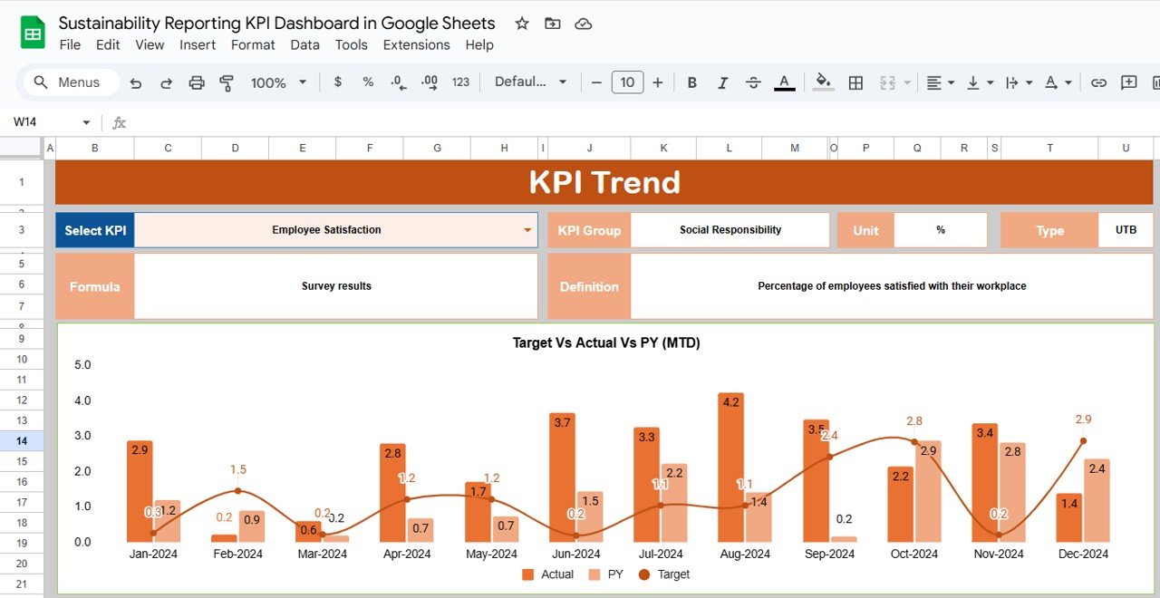Image resolution: width=1160 pixels, height=598 pixels.
Task: Click the increase font size plus button
Action: pyautogui.click(x=658, y=82)
